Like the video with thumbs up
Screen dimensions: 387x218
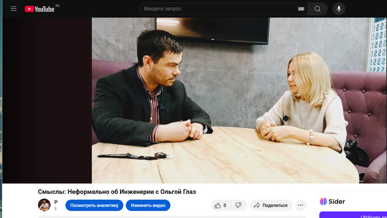(x=221, y=205)
